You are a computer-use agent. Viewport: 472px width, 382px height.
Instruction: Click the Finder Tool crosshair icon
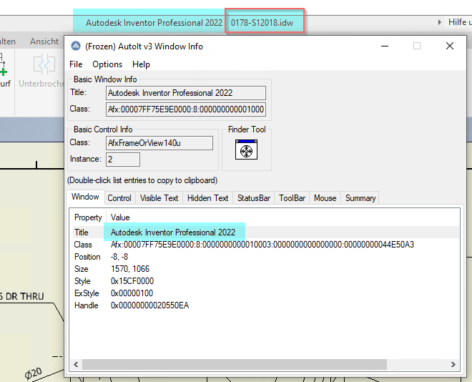tap(246, 150)
